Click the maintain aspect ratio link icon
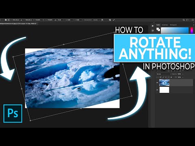The height and width of the screenshot is (146, 195). (x=43, y=20)
